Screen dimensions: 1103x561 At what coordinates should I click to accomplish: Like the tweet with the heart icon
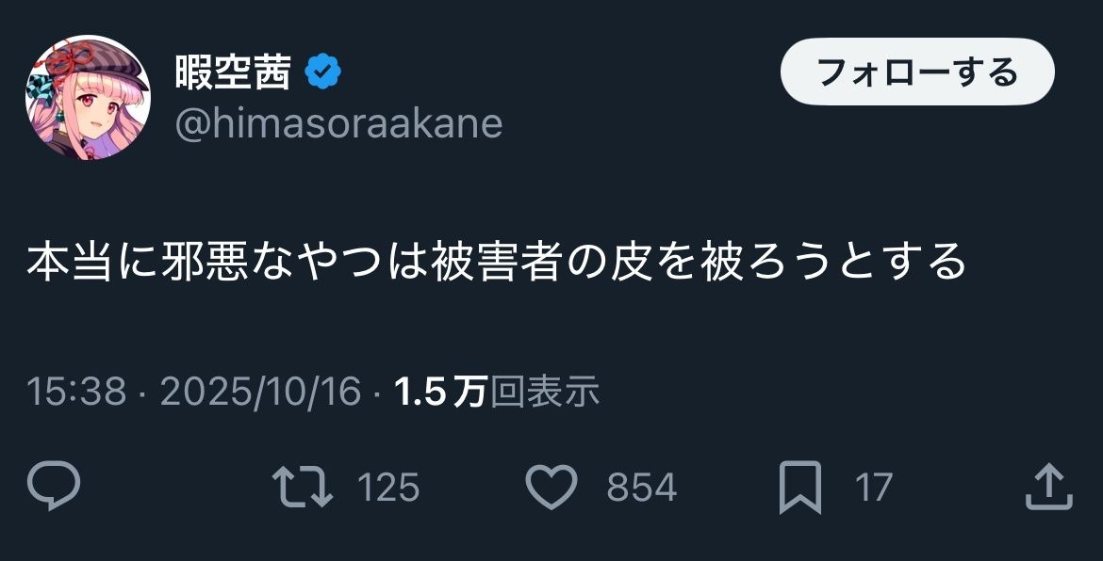[x=551, y=487]
